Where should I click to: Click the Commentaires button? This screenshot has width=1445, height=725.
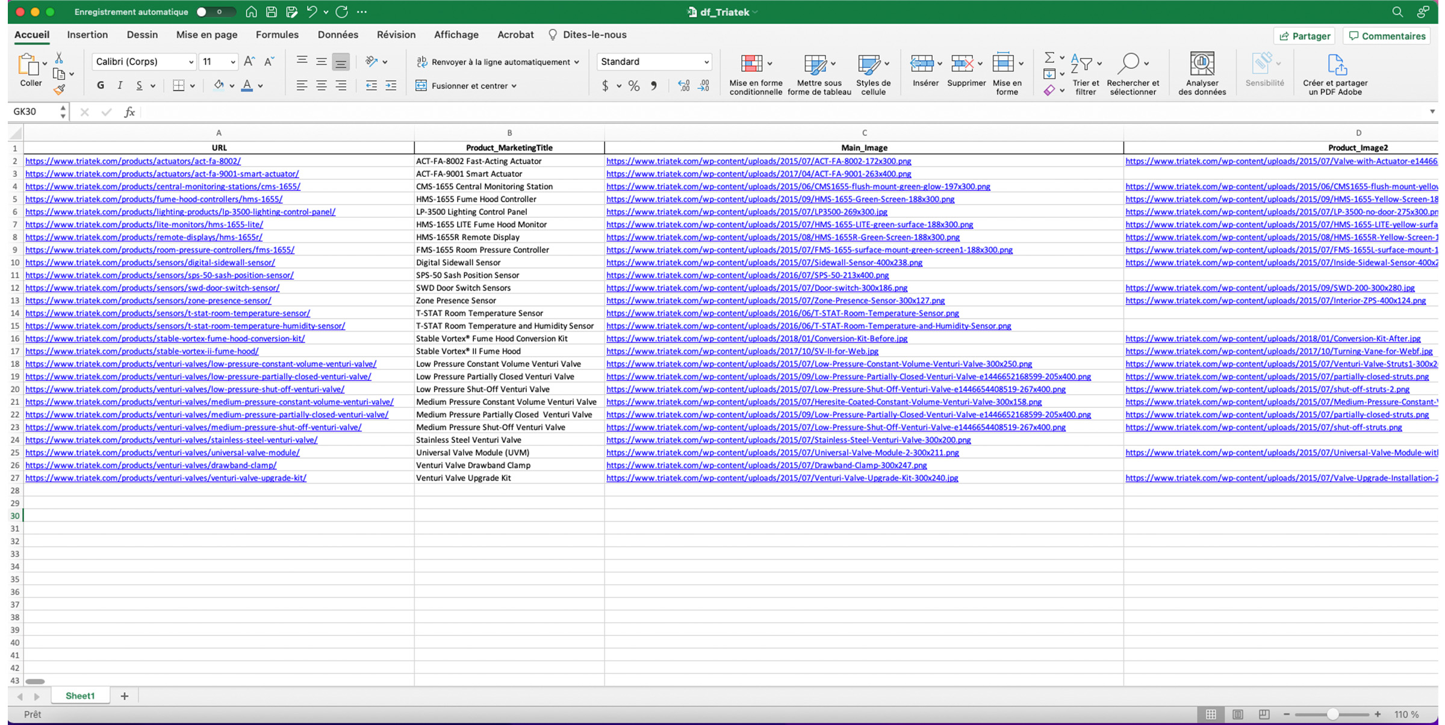pyautogui.click(x=1387, y=36)
